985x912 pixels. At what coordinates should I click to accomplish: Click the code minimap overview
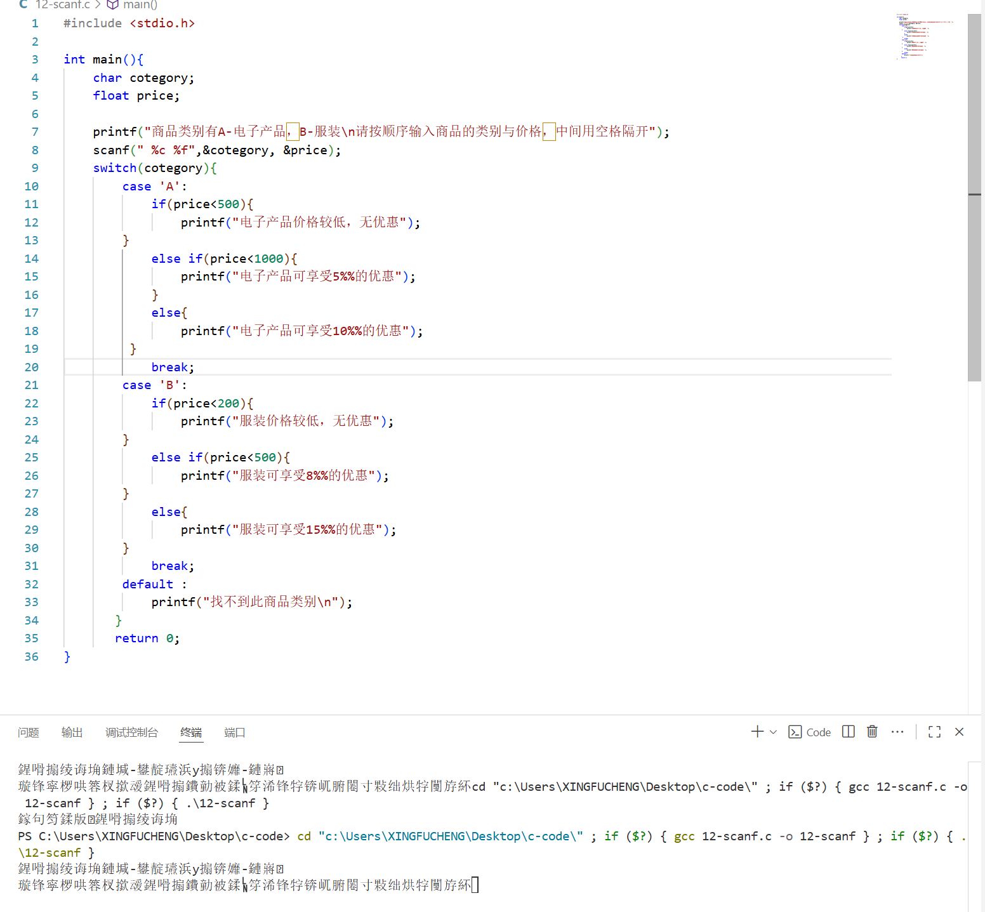(925, 36)
